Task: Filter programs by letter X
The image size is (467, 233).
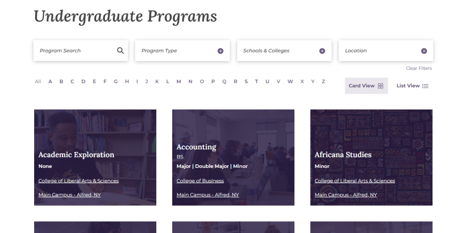Action: pos(302,82)
